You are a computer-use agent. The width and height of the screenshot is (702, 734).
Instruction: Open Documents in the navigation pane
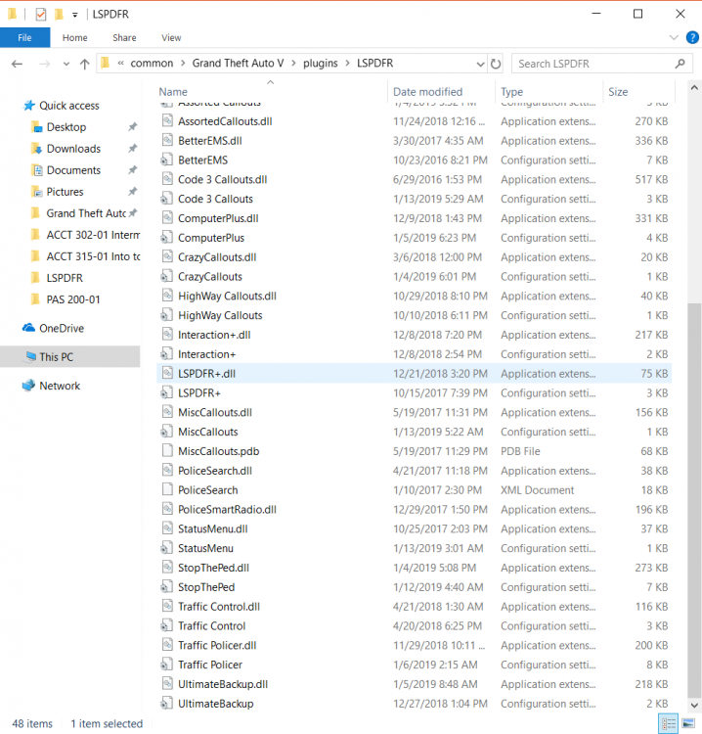[x=74, y=170]
